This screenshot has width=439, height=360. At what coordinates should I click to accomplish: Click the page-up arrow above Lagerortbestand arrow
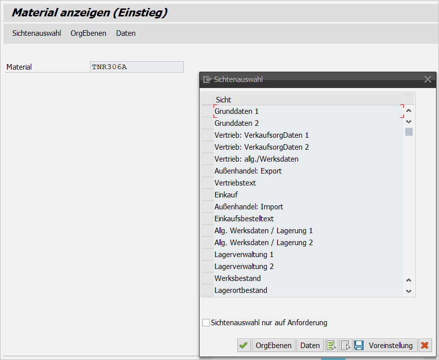click(x=409, y=280)
